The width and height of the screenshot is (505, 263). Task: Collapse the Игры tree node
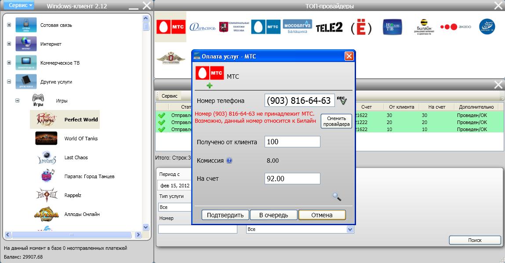tap(18, 101)
